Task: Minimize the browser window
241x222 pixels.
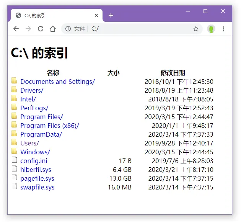Action: [188, 11]
